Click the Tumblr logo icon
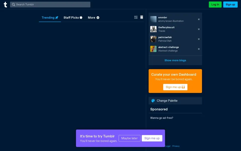The width and height of the screenshot is (241, 151). (5, 5)
